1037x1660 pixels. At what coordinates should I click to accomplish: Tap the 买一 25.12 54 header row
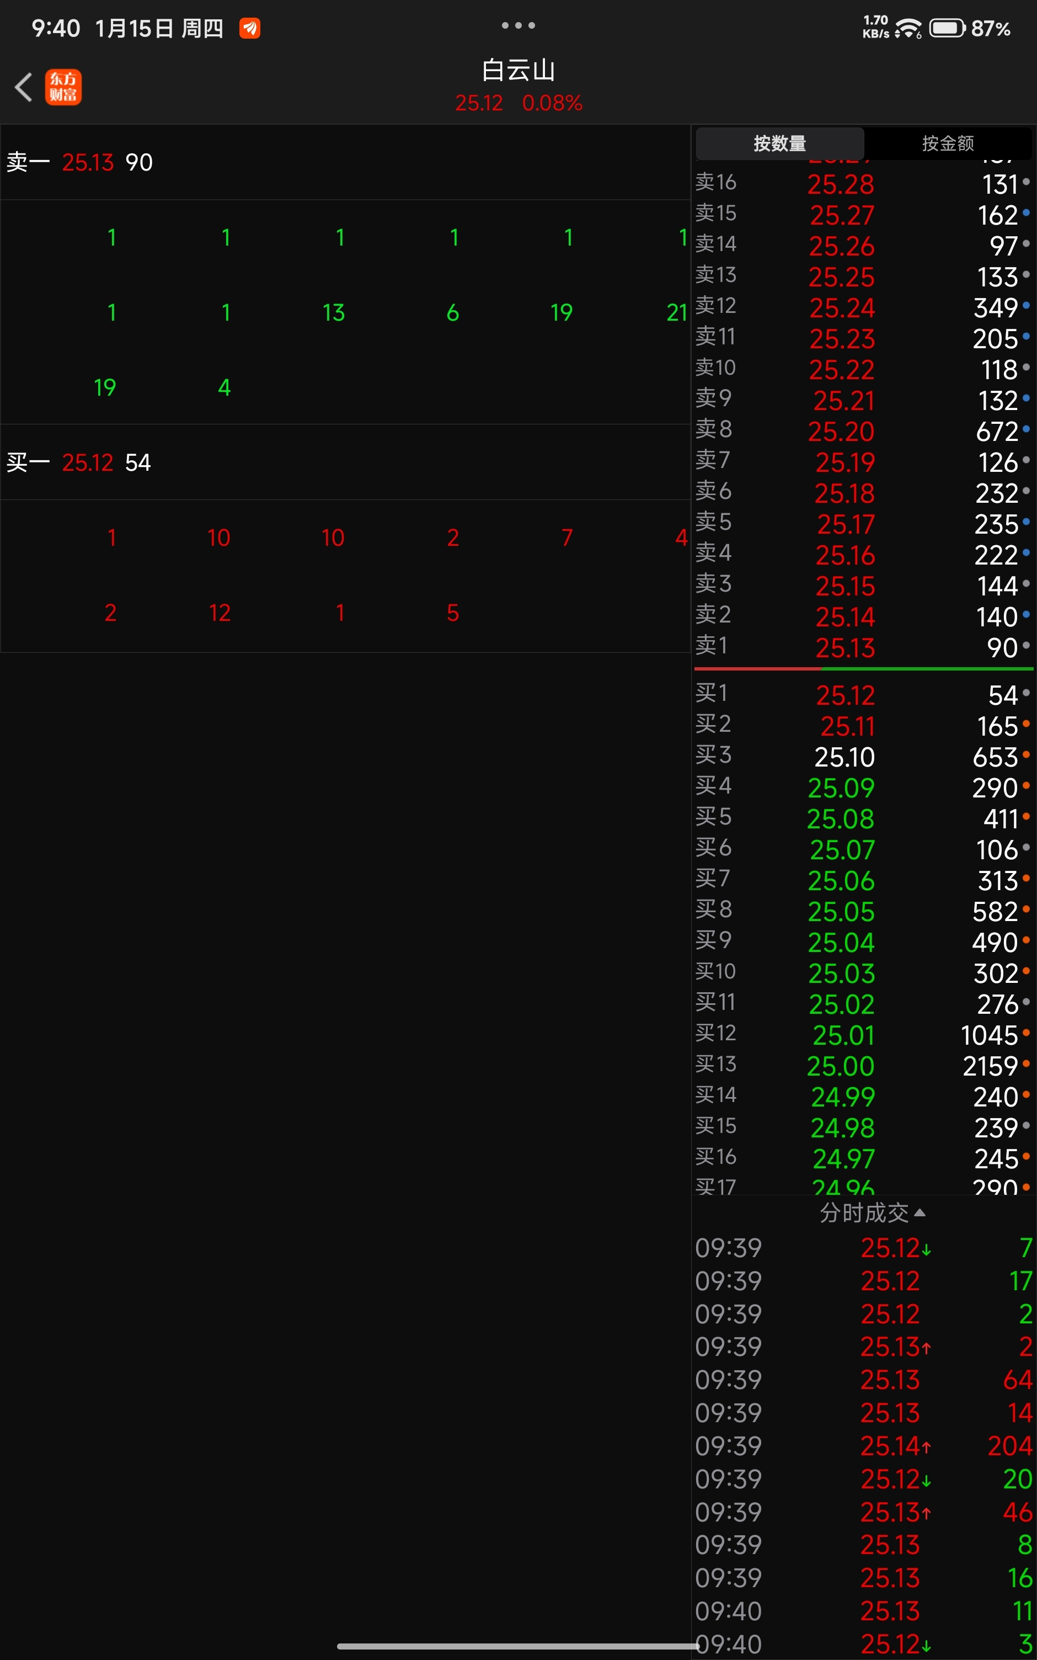point(345,462)
